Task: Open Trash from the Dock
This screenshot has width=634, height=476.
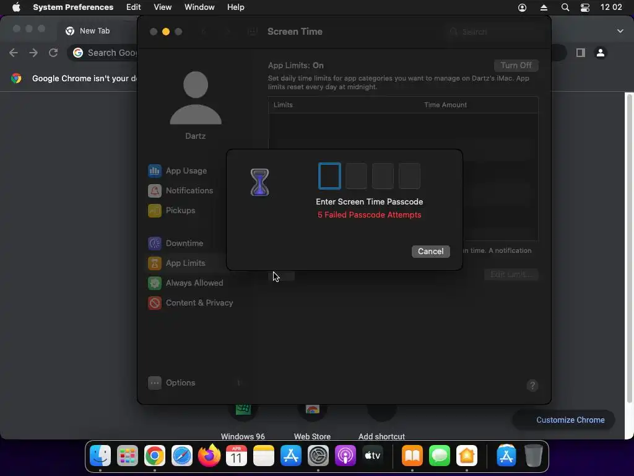Action: point(533,456)
